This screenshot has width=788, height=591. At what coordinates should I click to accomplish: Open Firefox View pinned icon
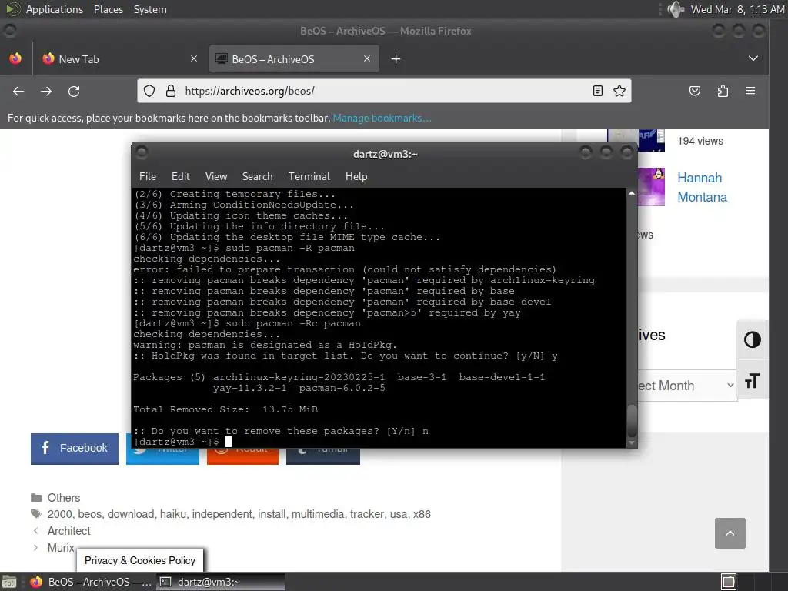click(15, 58)
